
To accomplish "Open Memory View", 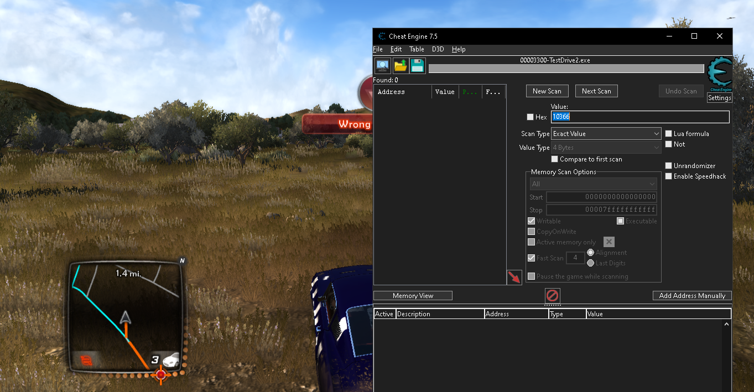I will pyautogui.click(x=413, y=296).
